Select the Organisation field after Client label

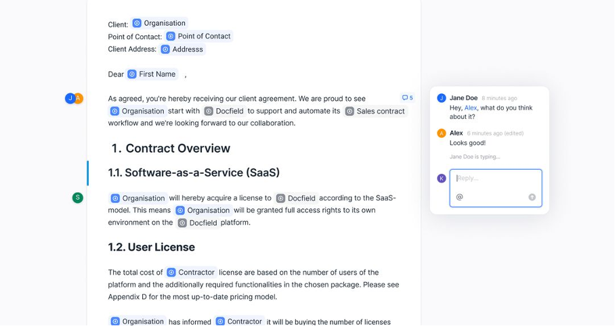coord(159,23)
